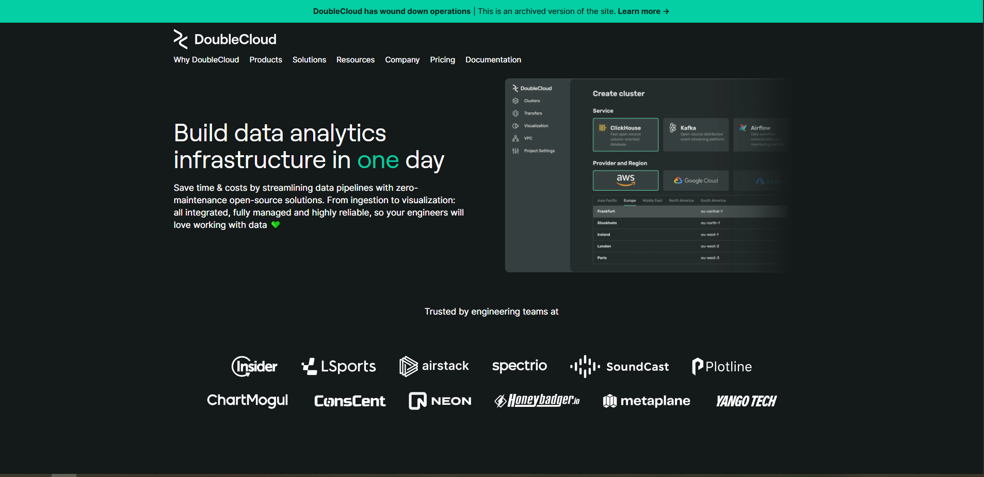
Task: Switch to the Europe region tab
Action: [x=630, y=201]
